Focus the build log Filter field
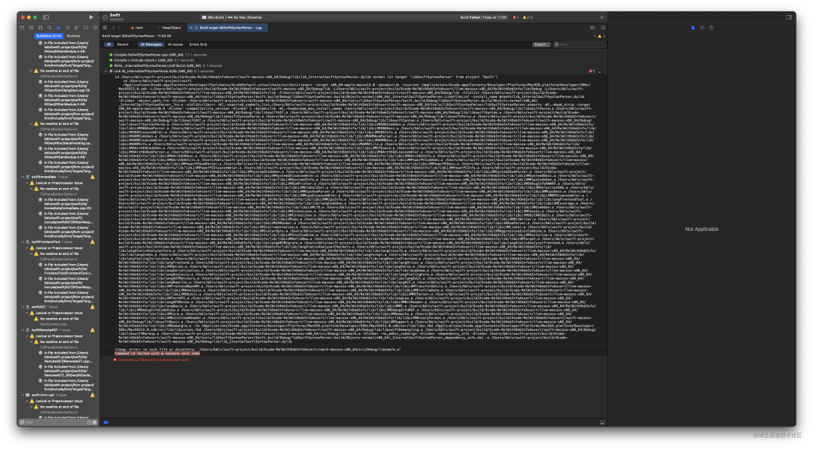This screenshot has width=813, height=449. pyautogui.click(x=579, y=44)
